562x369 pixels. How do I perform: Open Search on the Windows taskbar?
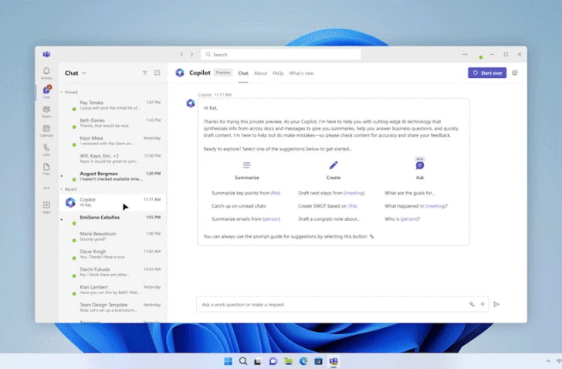pyautogui.click(x=243, y=361)
